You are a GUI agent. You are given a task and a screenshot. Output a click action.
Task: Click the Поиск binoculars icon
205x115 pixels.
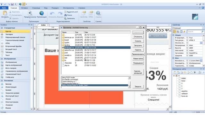65,15
